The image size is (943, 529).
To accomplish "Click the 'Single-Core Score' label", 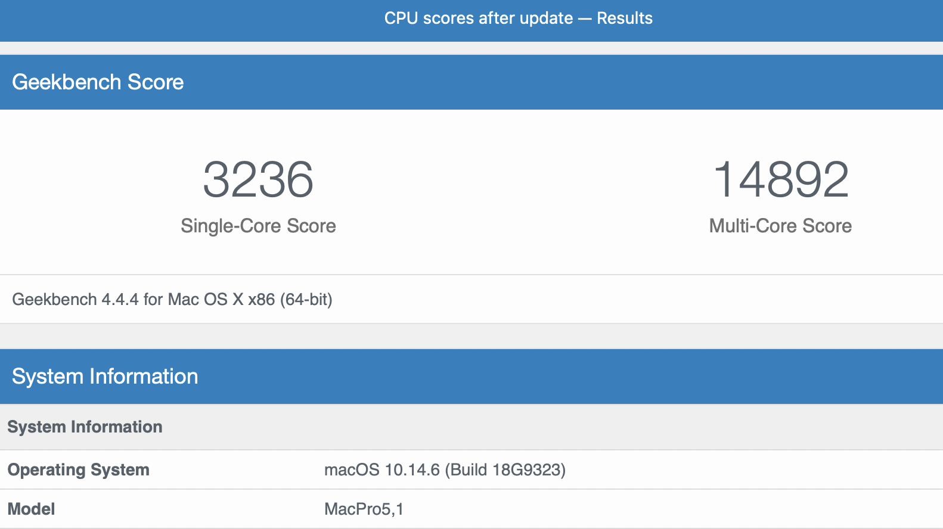I will (258, 226).
